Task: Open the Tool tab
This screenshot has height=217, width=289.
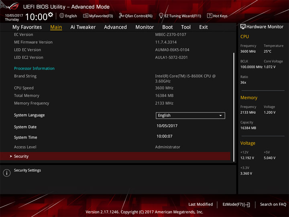Action: [x=186, y=27]
